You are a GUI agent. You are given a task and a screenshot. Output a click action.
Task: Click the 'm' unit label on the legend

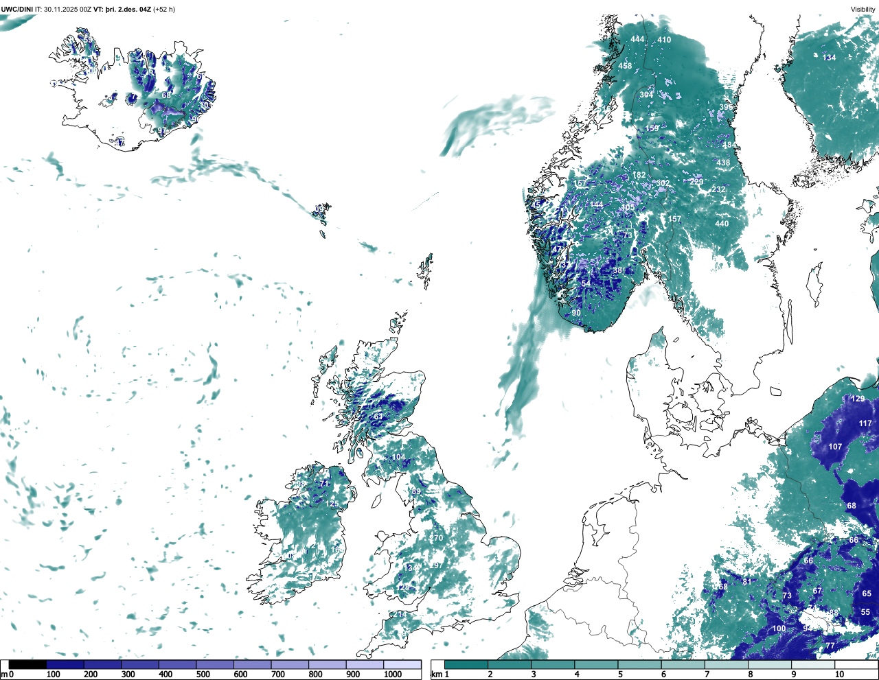point(3,675)
